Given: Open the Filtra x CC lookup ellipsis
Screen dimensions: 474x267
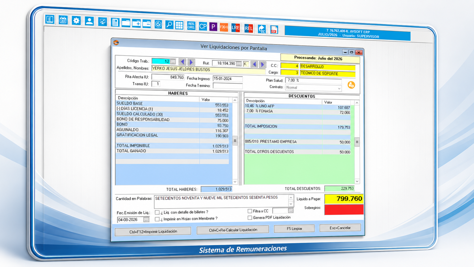Looking at the screenshot, I should 291,211.
